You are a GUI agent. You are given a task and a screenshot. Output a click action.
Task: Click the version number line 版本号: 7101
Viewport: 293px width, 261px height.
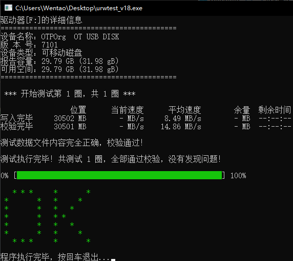click(29, 45)
